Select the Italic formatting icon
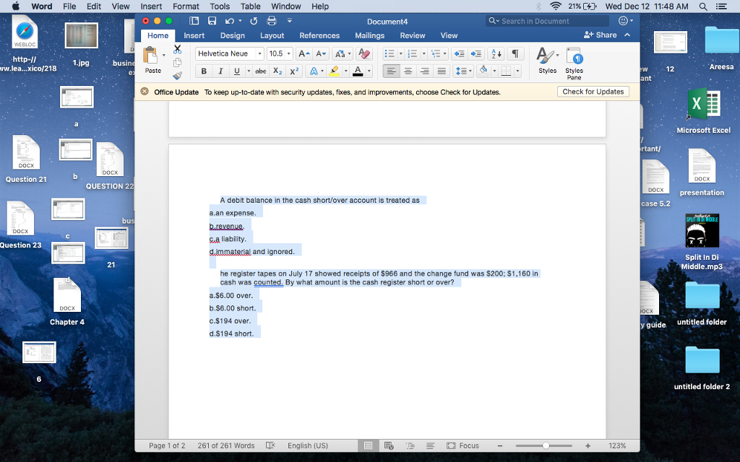Viewport: 740px width, 462px height. (x=220, y=71)
